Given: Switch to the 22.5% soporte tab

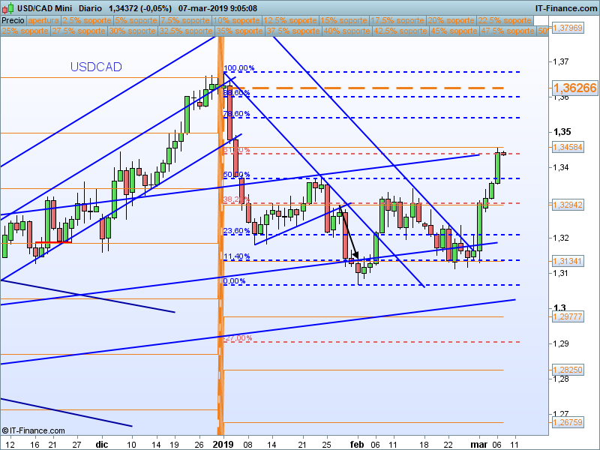Looking at the screenshot, I should tap(505, 20).
